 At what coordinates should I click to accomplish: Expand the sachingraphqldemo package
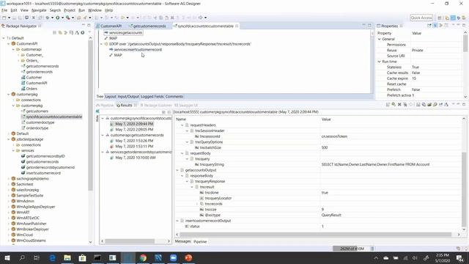coord(8,179)
